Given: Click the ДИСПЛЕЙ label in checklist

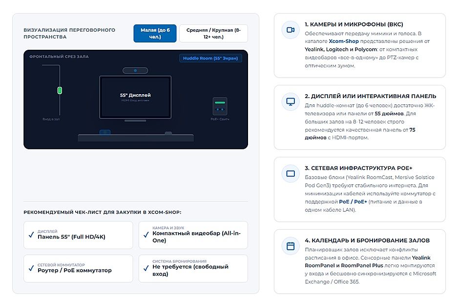Looking at the screenshot, I should point(47,231).
